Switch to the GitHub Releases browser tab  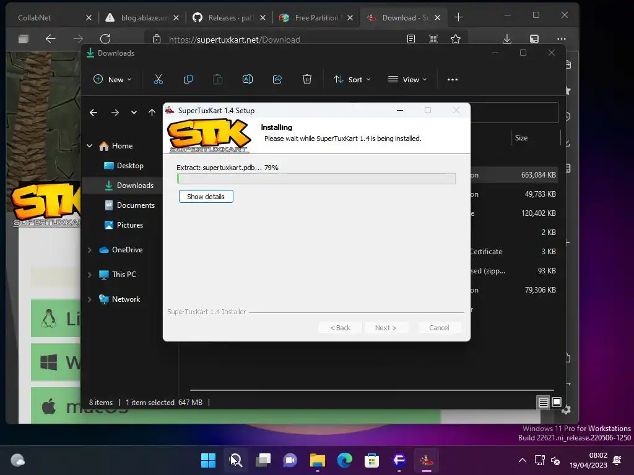pos(229,18)
